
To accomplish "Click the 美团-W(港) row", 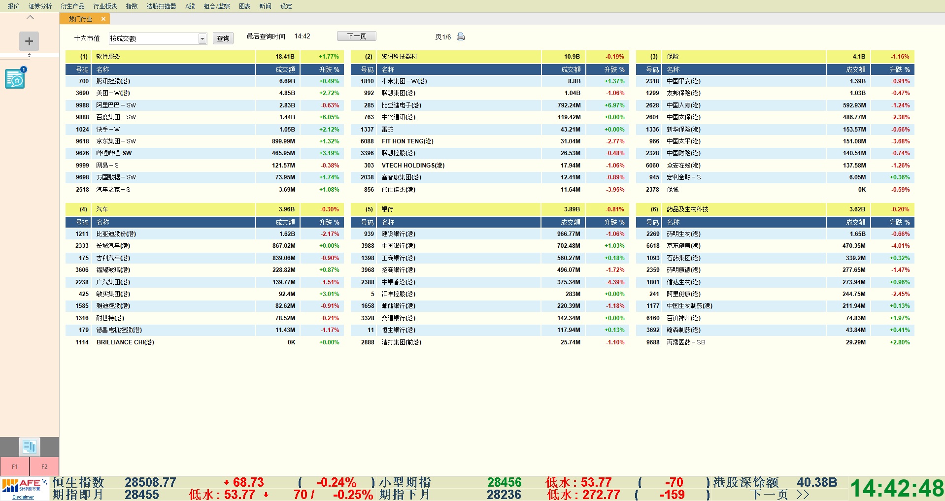I will [204, 93].
